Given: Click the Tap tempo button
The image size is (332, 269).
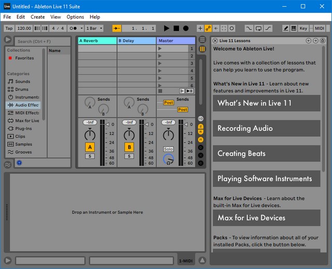Looking at the screenshot, I should 9,28.
